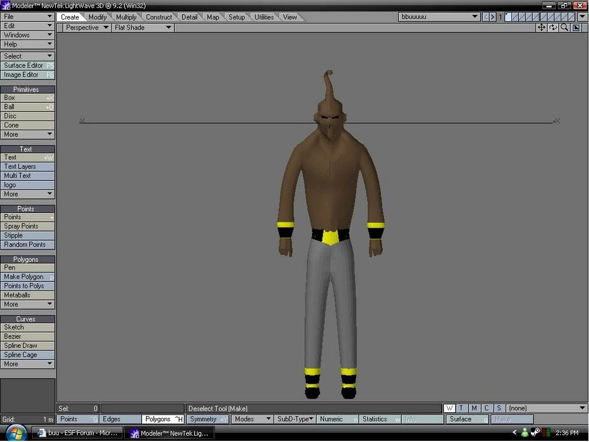Select the fifth layer slot
Screen dimensions: 589x442
(x=536, y=17)
